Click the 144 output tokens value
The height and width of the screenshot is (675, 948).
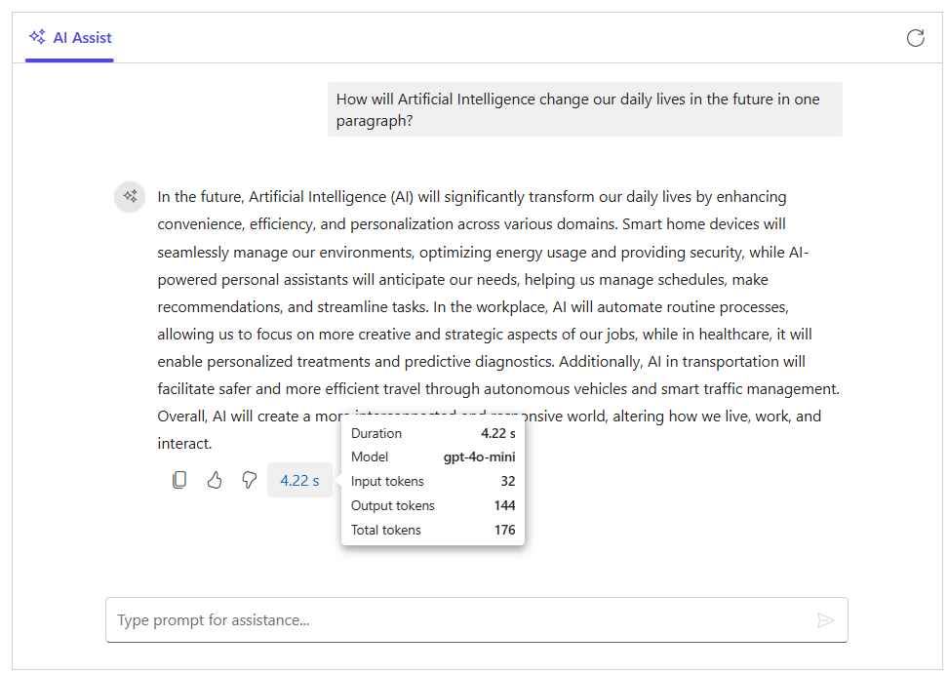(x=505, y=505)
